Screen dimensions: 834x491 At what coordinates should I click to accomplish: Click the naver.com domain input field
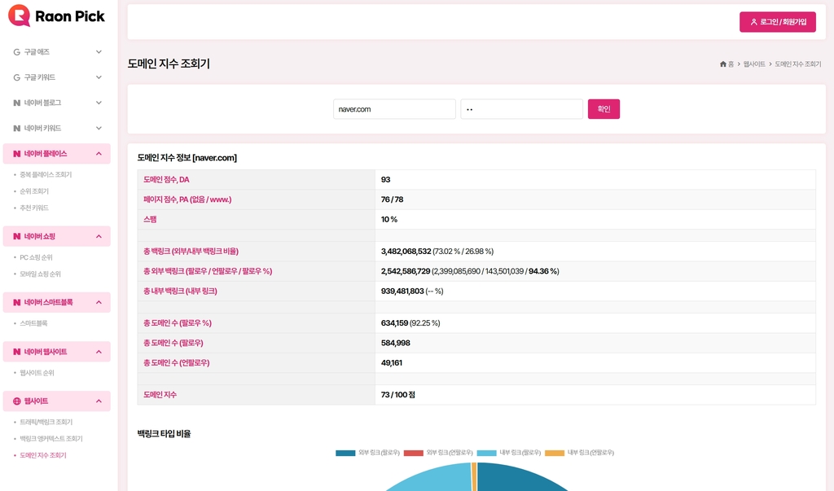[394, 109]
